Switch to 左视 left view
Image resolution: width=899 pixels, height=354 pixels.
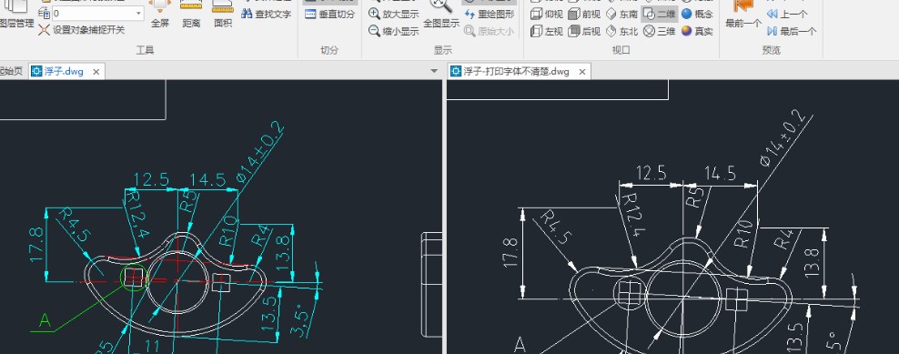click(x=547, y=32)
